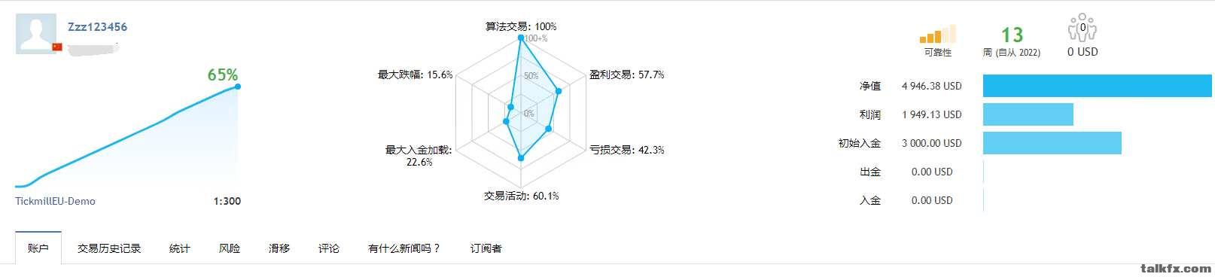Viewport: 1215px width, 277px height.
Task: Click the 盈利交易 radar chart point
Action: [559, 92]
